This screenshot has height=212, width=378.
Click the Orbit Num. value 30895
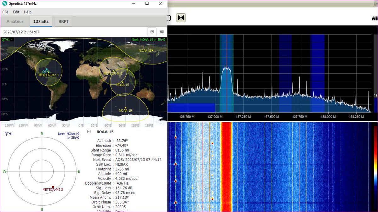121,207
